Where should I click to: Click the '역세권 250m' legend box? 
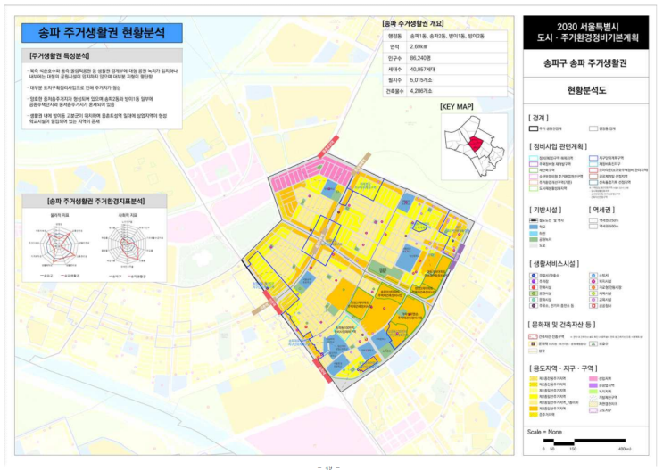pyautogui.click(x=593, y=220)
